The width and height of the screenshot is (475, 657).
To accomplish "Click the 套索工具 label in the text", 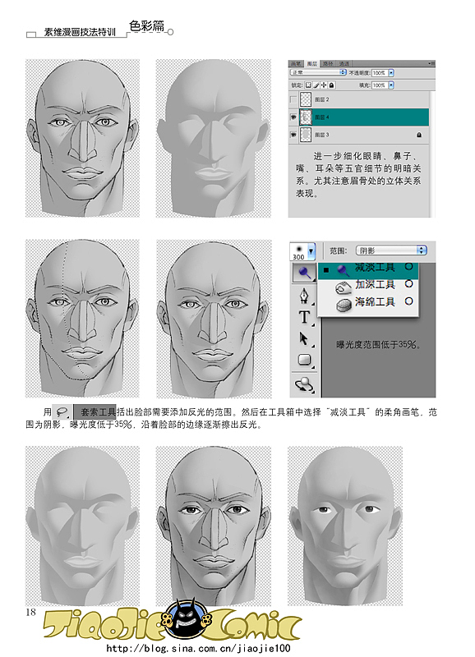I will [98, 412].
